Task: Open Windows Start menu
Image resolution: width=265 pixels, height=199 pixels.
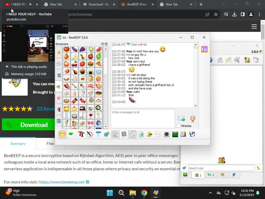Action: tap(110, 193)
